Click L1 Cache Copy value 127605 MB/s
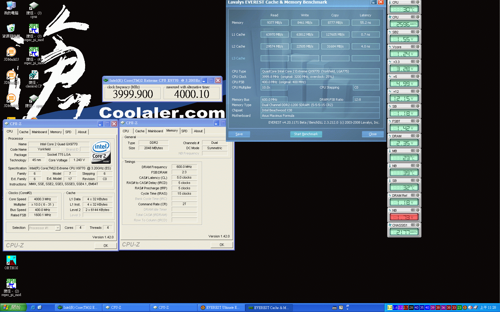This screenshot has width=500, height=312. pyautogui.click(x=335, y=34)
